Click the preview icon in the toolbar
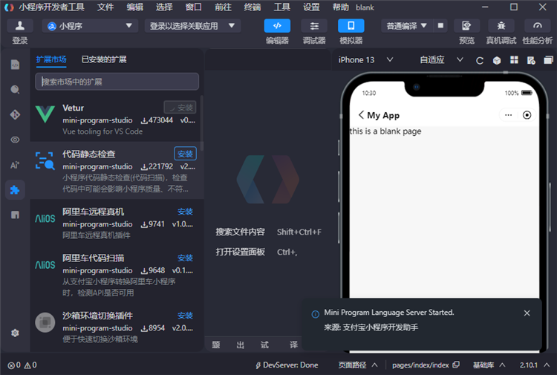Viewport: 557px width, 375px height. click(466, 26)
